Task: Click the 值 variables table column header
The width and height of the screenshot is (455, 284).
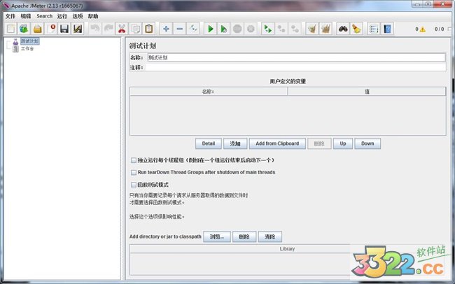Action: [367, 92]
